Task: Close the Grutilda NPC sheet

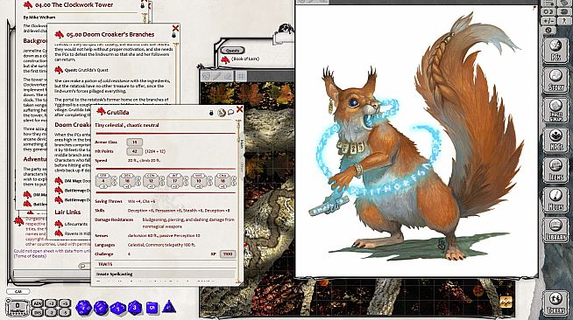Action: 239,109
